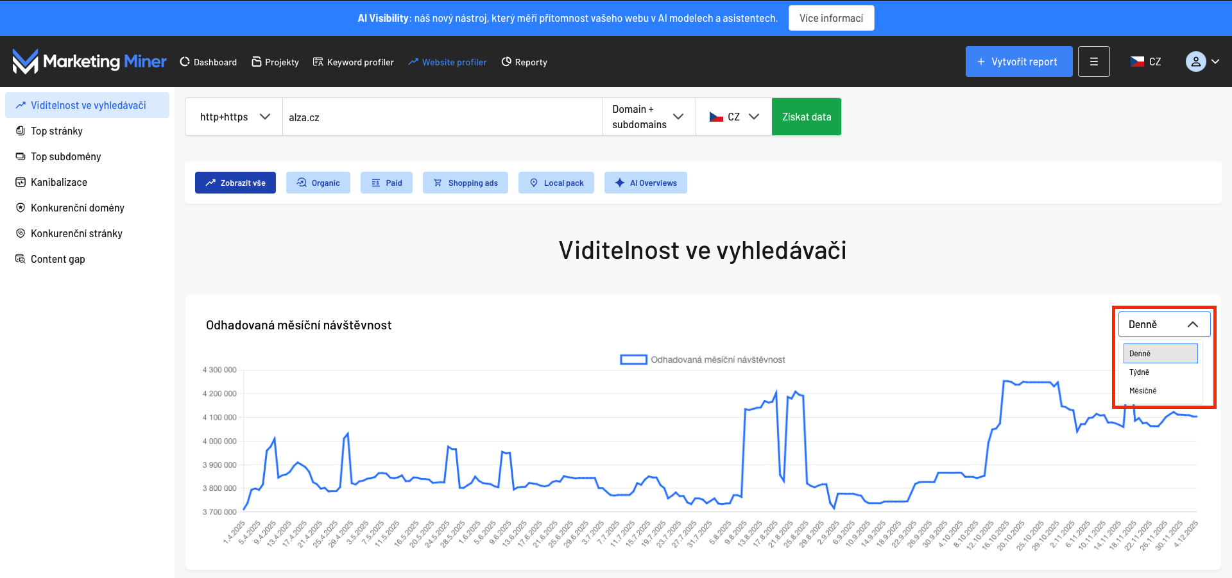The width and height of the screenshot is (1232, 578).
Task: Click the Czech flag language selector
Action: click(x=1145, y=62)
